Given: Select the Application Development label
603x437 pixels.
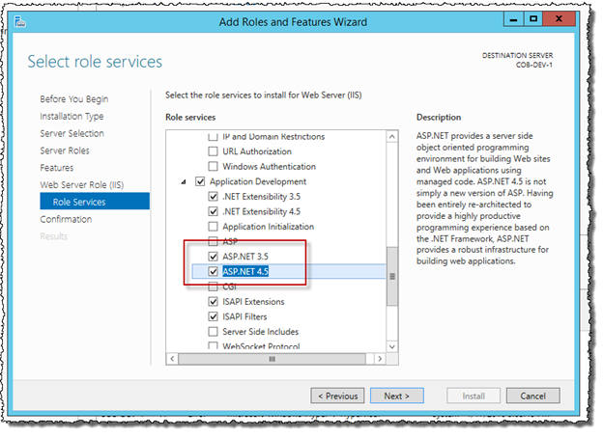Looking at the screenshot, I should tap(258, 181).
